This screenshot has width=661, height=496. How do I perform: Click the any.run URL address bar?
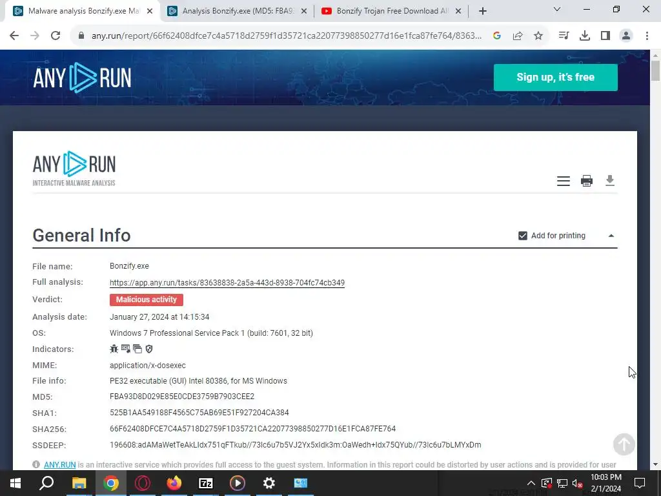[x=287, y=36]
